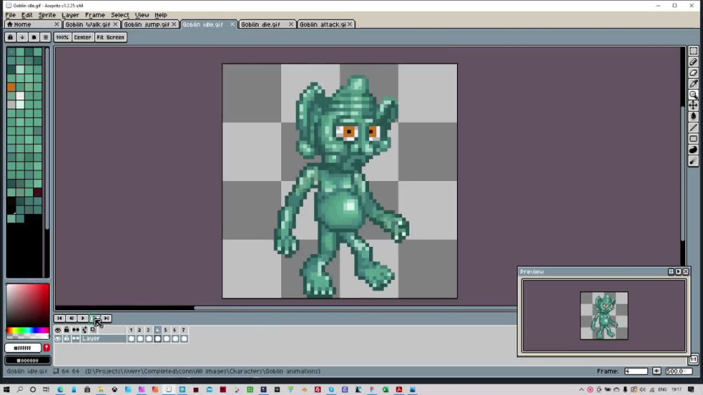
Task: Click the Center button
Action: click(x=82, y=37)
